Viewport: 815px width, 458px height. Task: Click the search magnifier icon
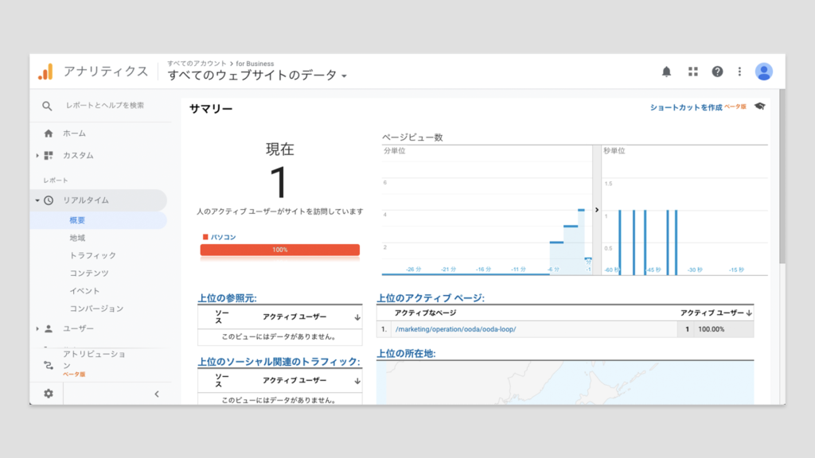point(47,106)
